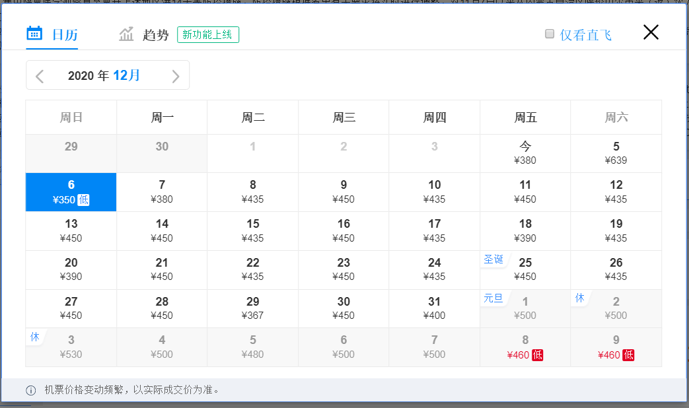Select January 8 low price ¥460
This screenshot has width=689, height=408.
tap(525, 347)
